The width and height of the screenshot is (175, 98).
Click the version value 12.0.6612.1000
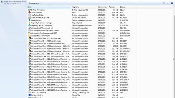125,33
